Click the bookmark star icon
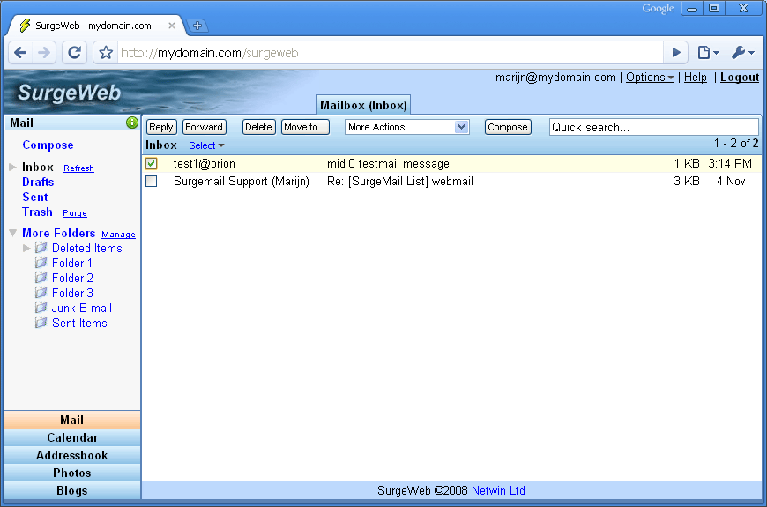The image size is (767, 507). click(106, 53)
